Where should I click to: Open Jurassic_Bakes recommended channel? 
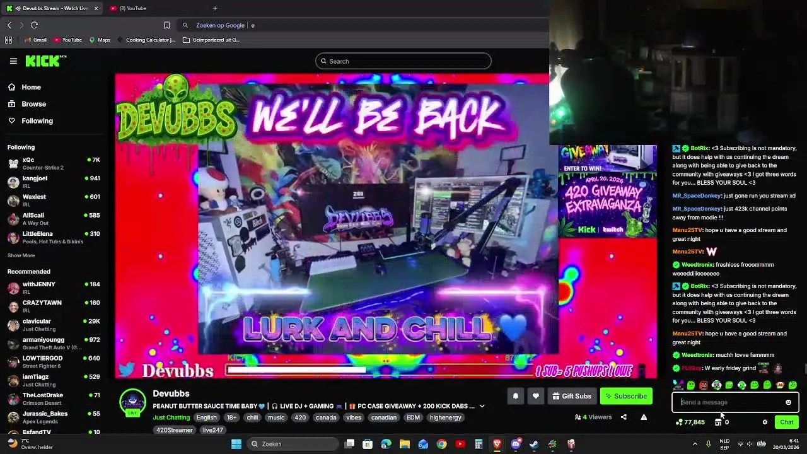tap(54, 417)
